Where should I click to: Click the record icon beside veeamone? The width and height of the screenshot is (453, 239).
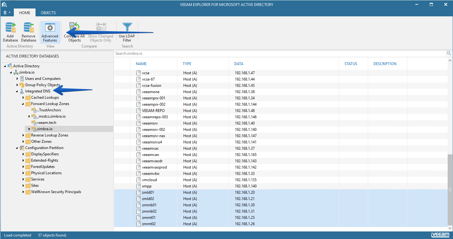(x=138, y=92)
